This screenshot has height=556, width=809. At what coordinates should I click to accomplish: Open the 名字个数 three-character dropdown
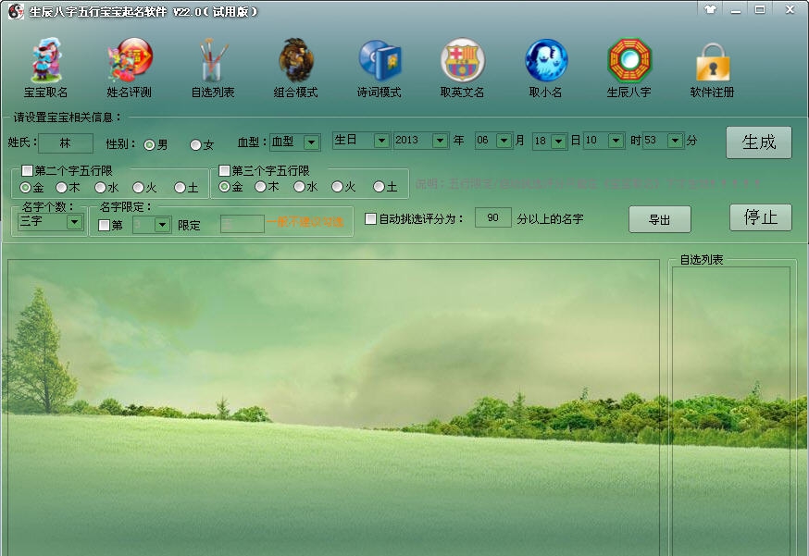tap(71, 221)
